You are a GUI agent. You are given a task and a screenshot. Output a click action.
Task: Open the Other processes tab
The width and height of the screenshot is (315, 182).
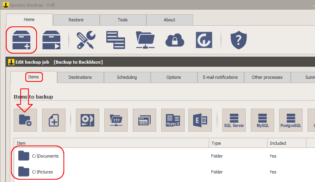click(x=267, y=77)
